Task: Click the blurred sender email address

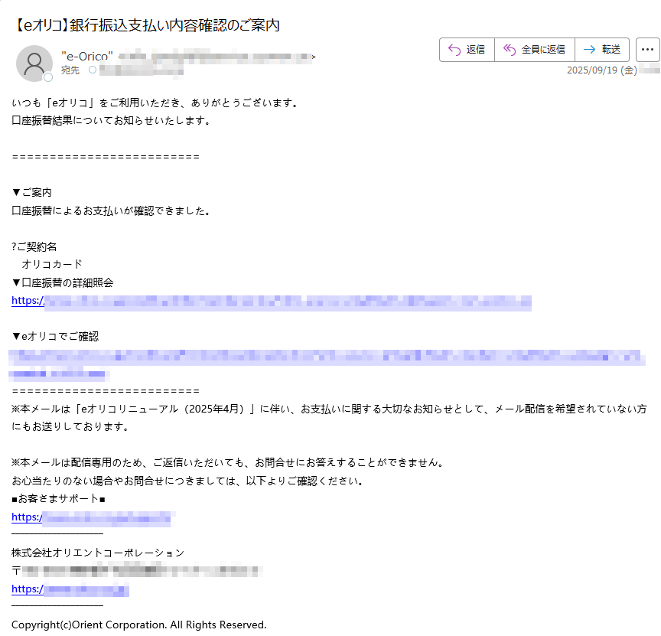Action: 217,57
